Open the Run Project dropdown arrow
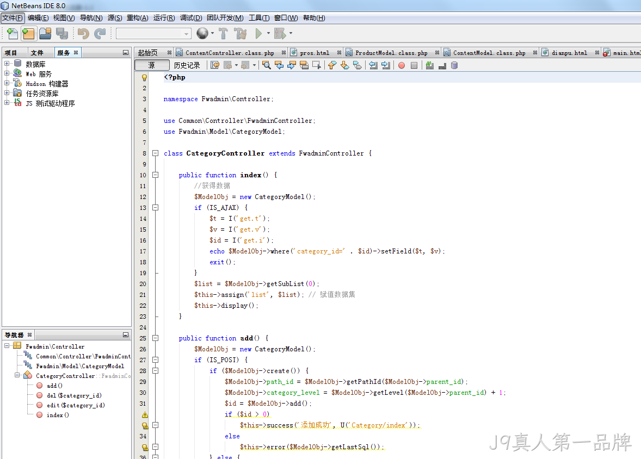 [x=268, y=33]
